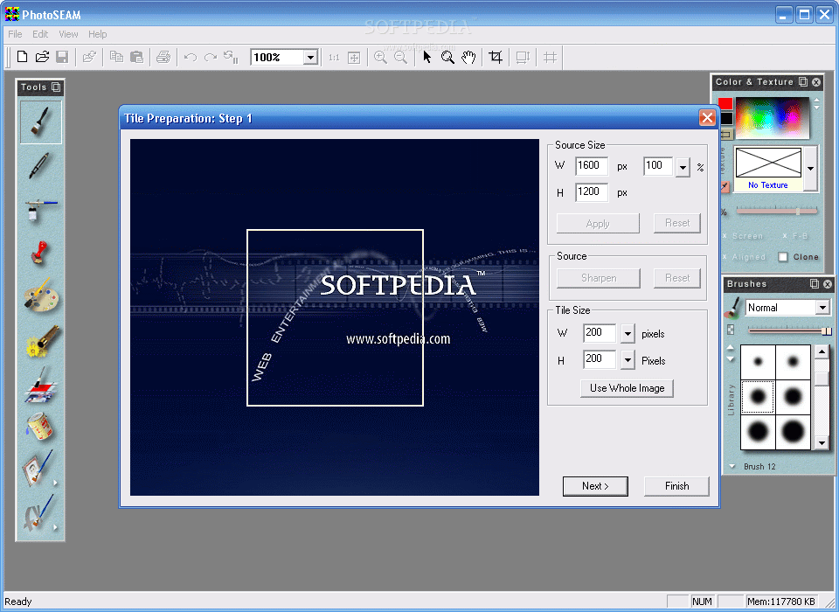Click the texture percent slider
This screenshot has height=612, width=839.
click(776, 212)
